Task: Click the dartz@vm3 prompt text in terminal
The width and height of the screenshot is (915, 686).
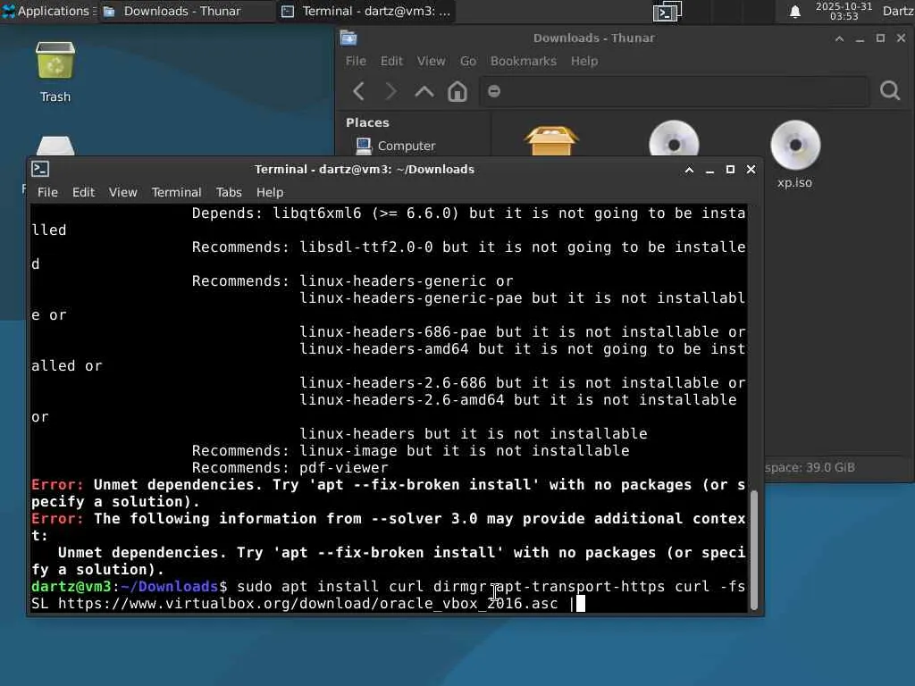Action: (71, 586)
